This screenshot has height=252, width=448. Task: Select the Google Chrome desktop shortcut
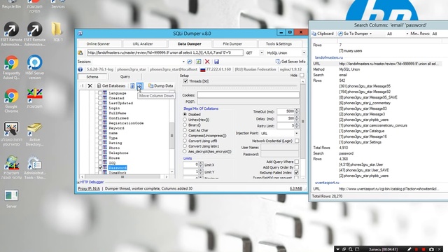coord(11,100)
